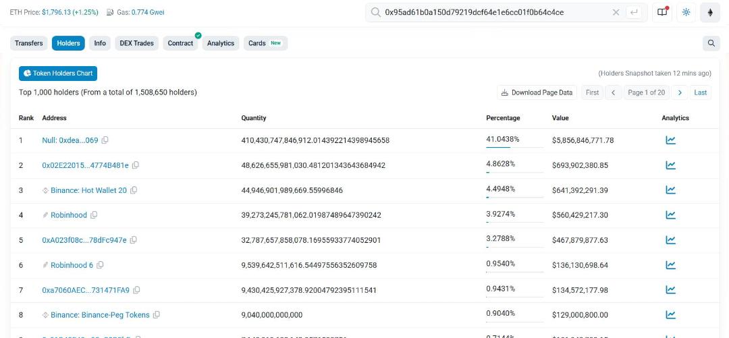Screen dimensions: 729x338
Task: Copy the Null: 0xdea...069 address
Action: (x=105, y=140)
